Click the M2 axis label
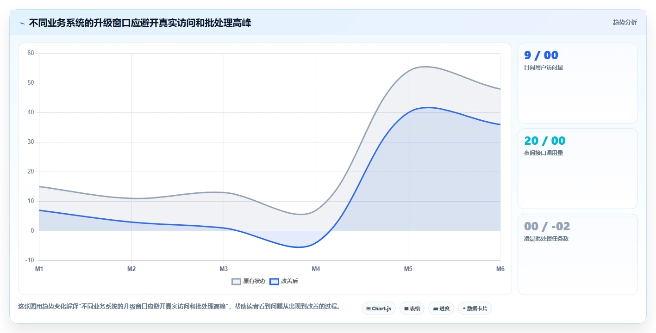The height and width of the screenshot is (333, 656). point(131,269)
